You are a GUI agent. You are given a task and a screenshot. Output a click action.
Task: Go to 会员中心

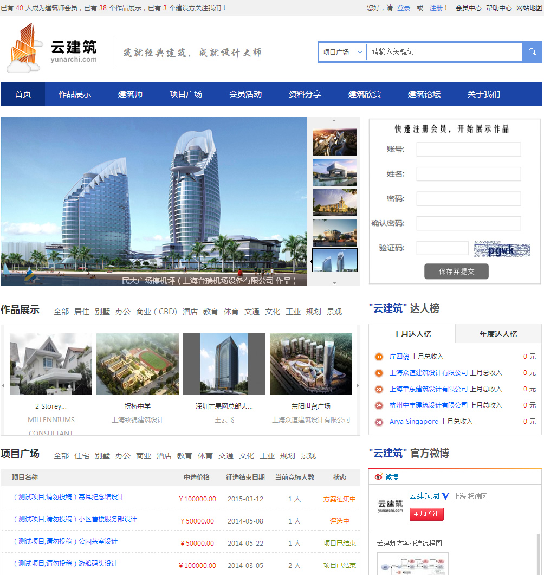(x=468, y=8)
